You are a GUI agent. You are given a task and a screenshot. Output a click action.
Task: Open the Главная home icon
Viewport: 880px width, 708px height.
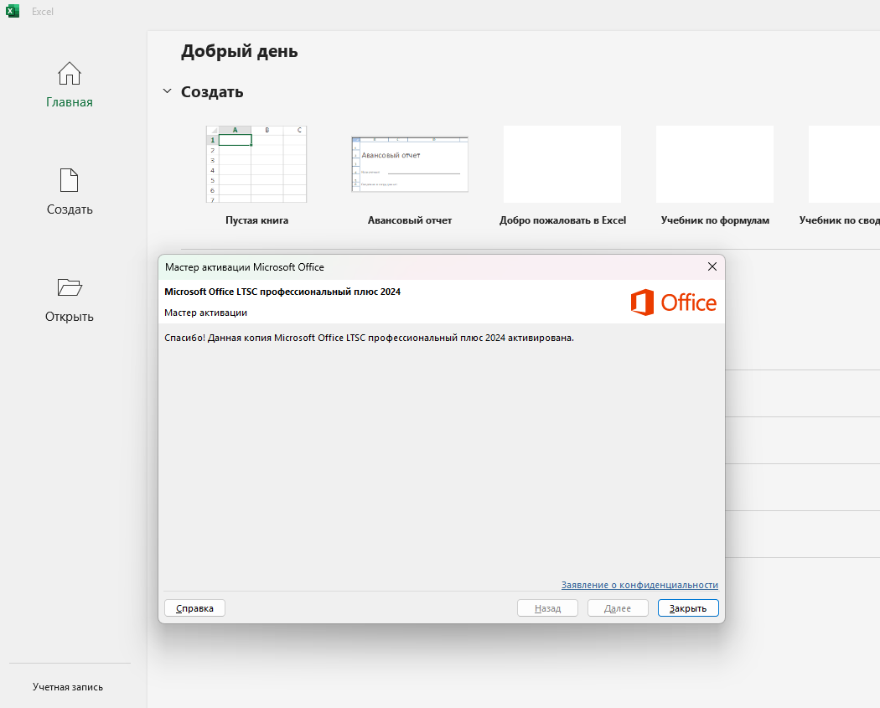pyautogui.click(x=70, y=74)
